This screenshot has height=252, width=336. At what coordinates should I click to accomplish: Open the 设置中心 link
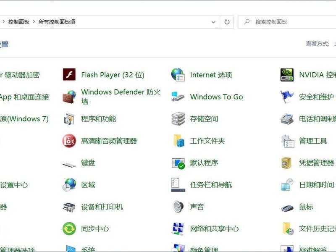[x=14, y=184]
